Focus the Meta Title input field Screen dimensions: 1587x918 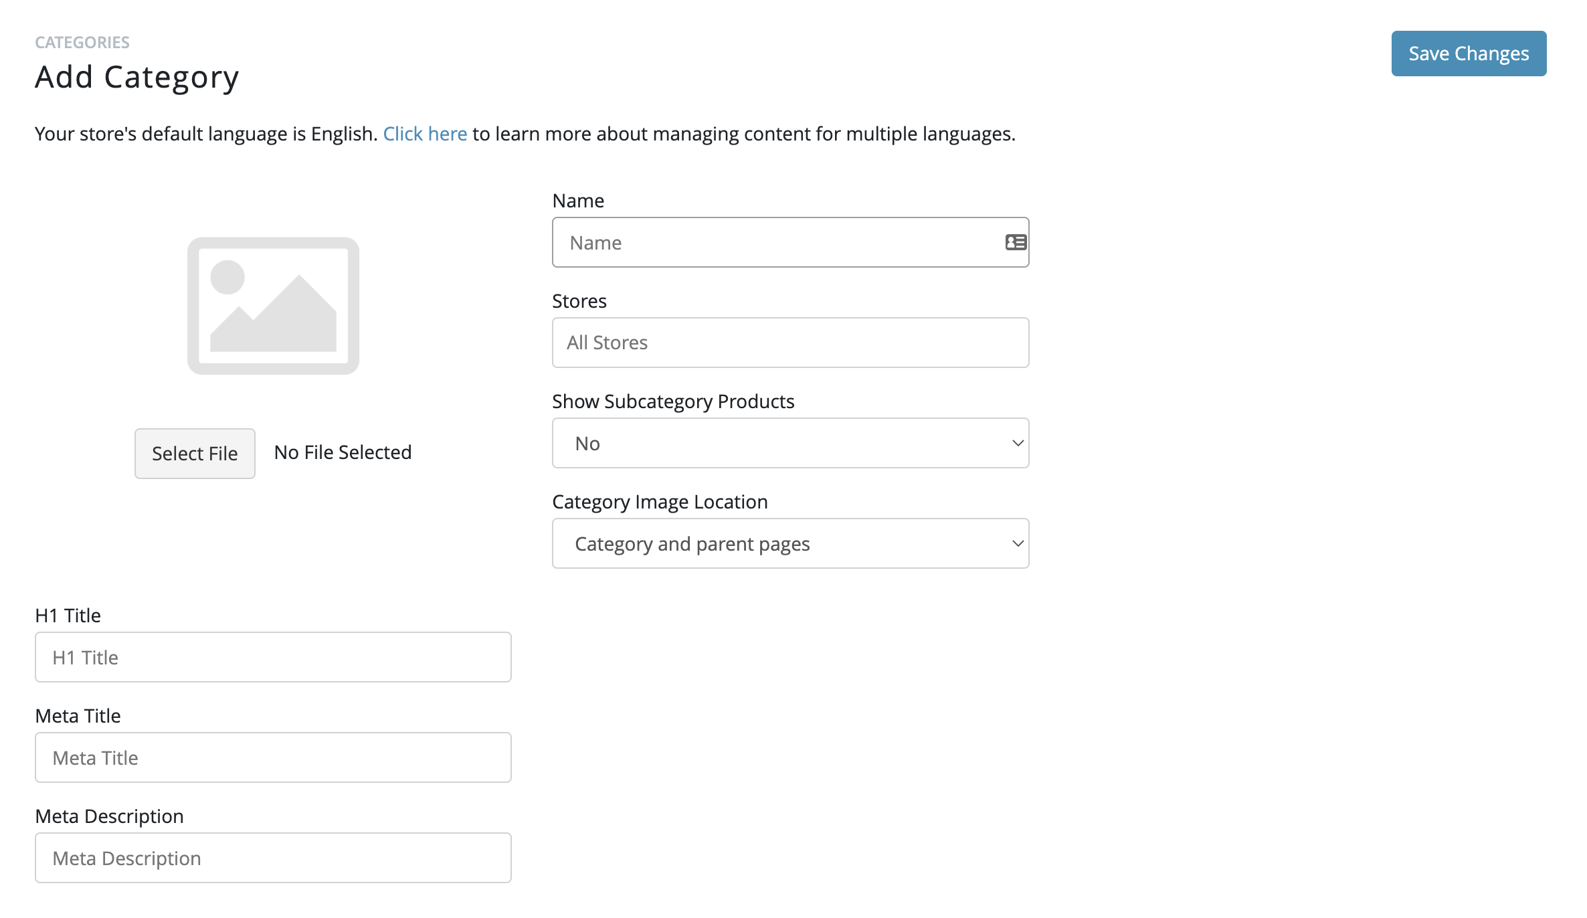pyautogui.click(x=273, y=757)
